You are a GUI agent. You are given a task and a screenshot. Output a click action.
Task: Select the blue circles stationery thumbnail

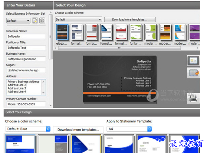(x=152, y=144)
